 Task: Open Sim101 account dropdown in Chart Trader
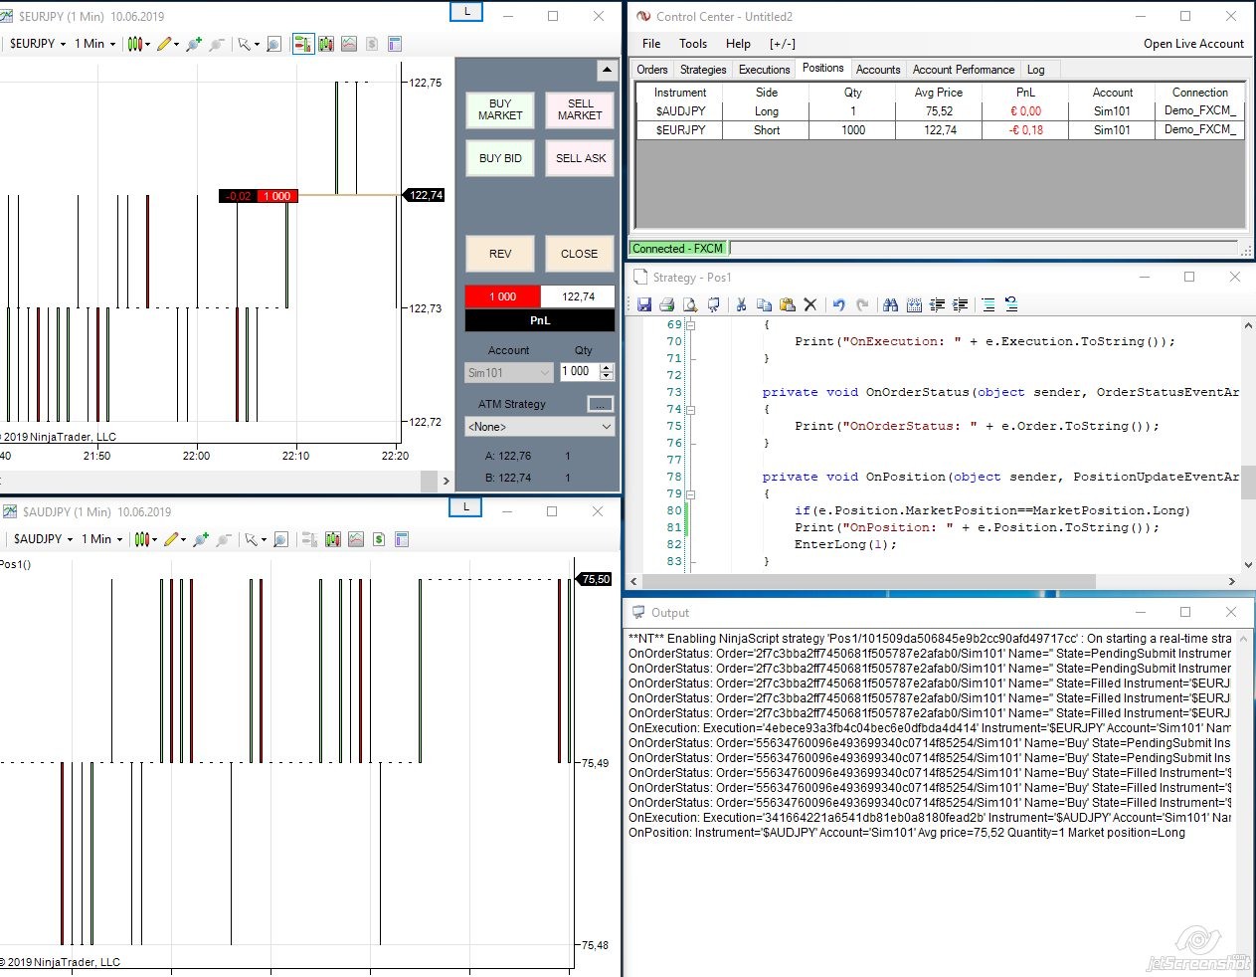tap(508, 373)
